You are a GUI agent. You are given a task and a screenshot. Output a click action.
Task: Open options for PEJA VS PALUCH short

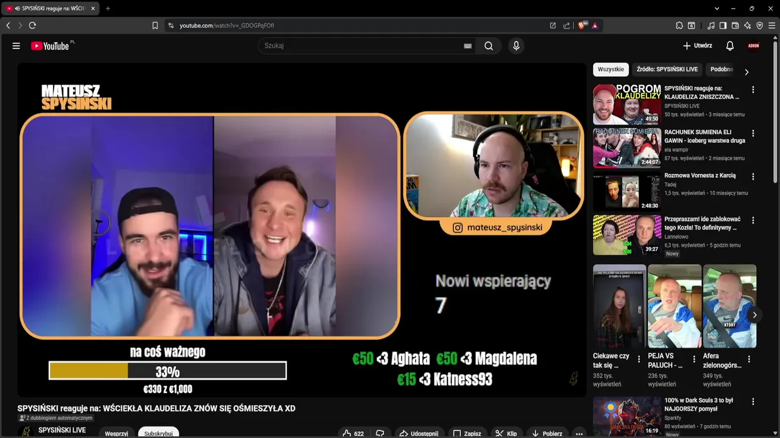click(x=694, y=359)
